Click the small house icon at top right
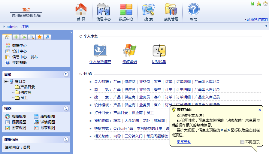 [265, 3]
